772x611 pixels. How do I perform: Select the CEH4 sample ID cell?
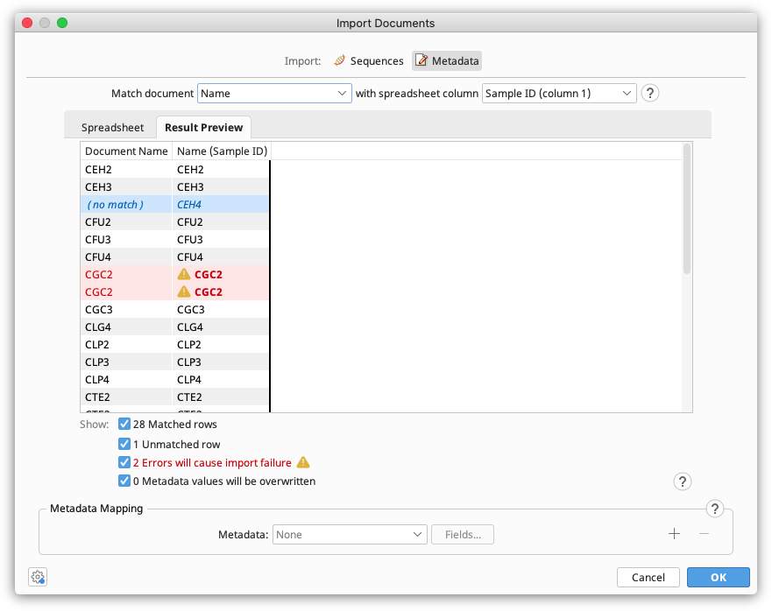point(221,204)
